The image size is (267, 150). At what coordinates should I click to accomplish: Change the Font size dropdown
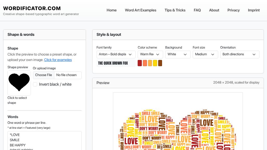pyautogui.click(x=205, y=54)
